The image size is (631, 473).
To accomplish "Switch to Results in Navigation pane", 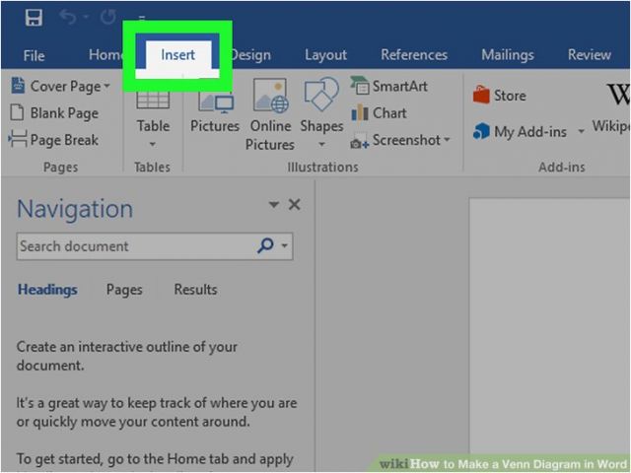I will click(x=195, y=290).
